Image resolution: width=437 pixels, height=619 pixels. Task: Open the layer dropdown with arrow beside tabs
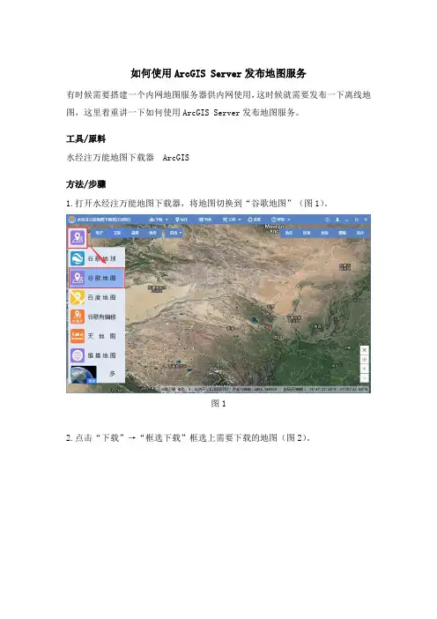click(x=174, y=233)
